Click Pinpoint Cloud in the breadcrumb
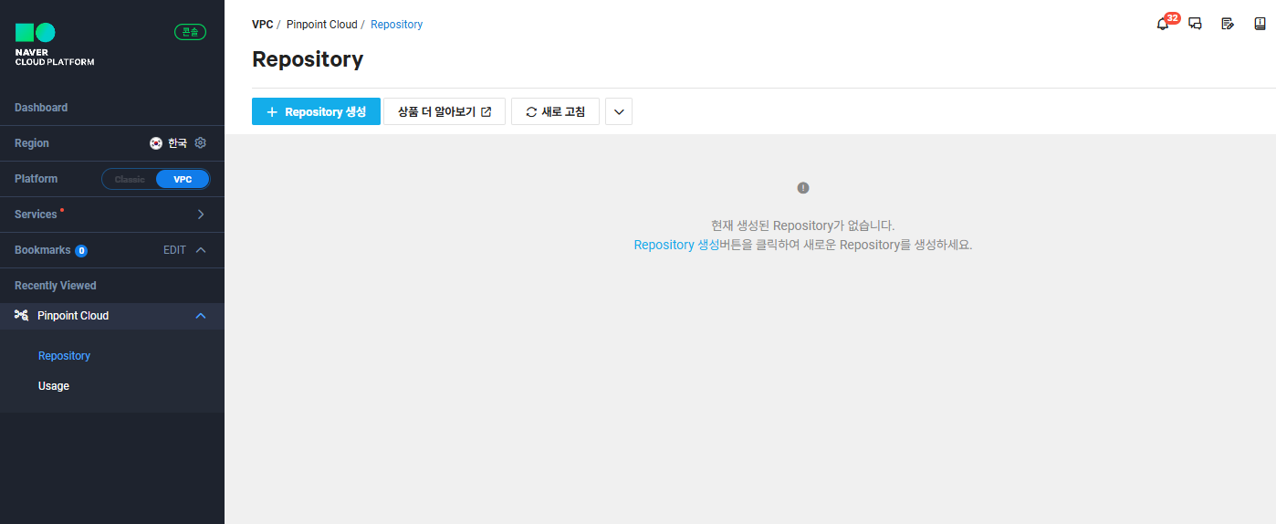 click(x=322, y=25)
